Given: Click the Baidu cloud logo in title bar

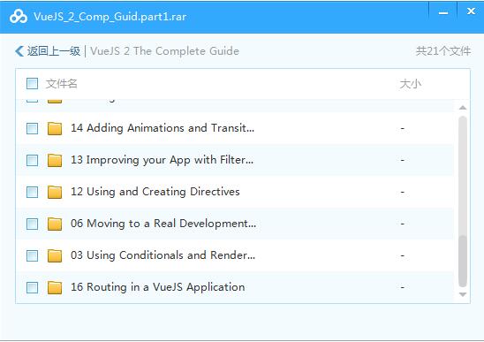Looking at the screenshot, I should tap(19, 17).
